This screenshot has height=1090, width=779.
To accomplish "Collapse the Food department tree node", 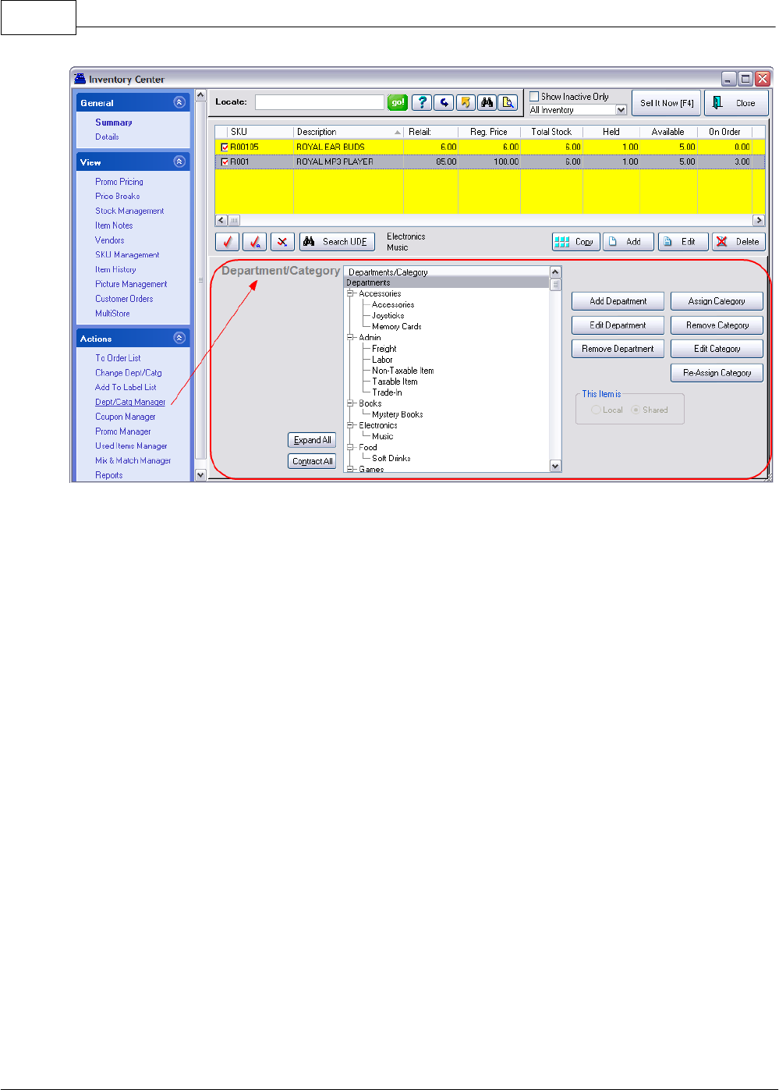I will [x=351, y=447].
